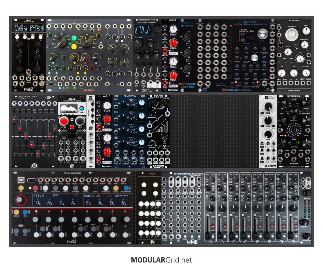Open the MODULARGrid.net logo link
This screenshot has height=266, width=323.
click(161, 260)
